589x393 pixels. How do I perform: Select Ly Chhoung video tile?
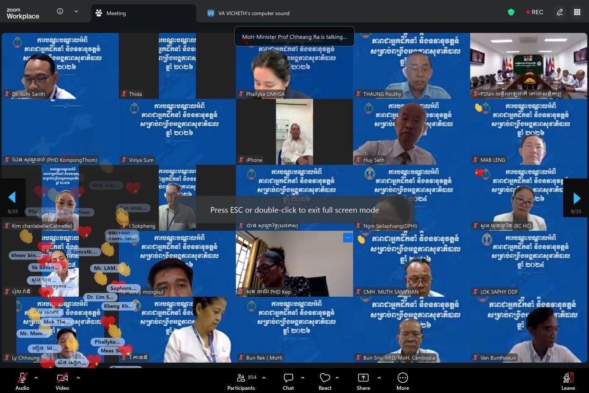60,329
